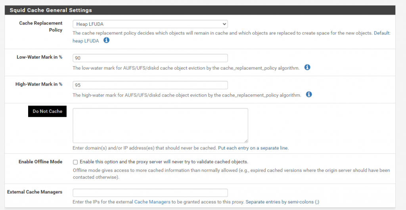Open the Cache Replacement Policy dropdown
This screenshot has width=406, height=210.
point(150,24)
